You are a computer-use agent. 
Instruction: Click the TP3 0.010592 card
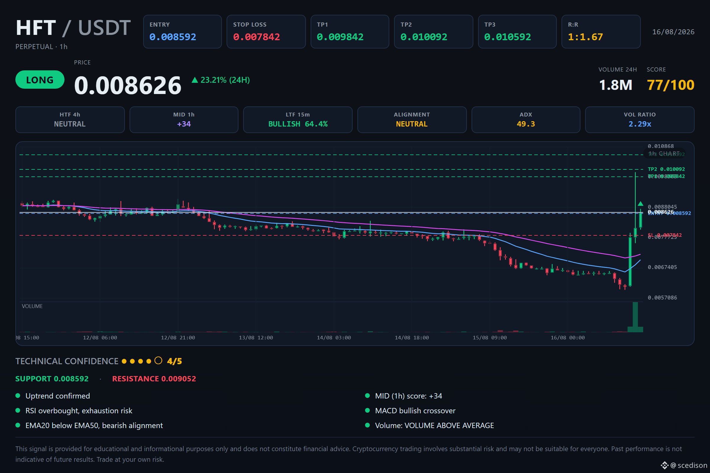click(517, 32)
